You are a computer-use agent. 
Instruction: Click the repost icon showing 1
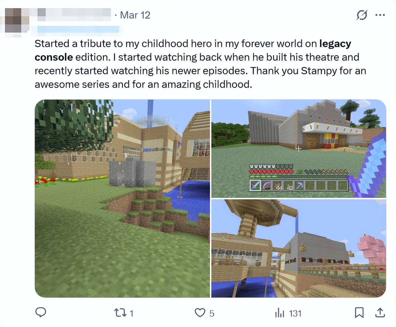click(124, 313)
